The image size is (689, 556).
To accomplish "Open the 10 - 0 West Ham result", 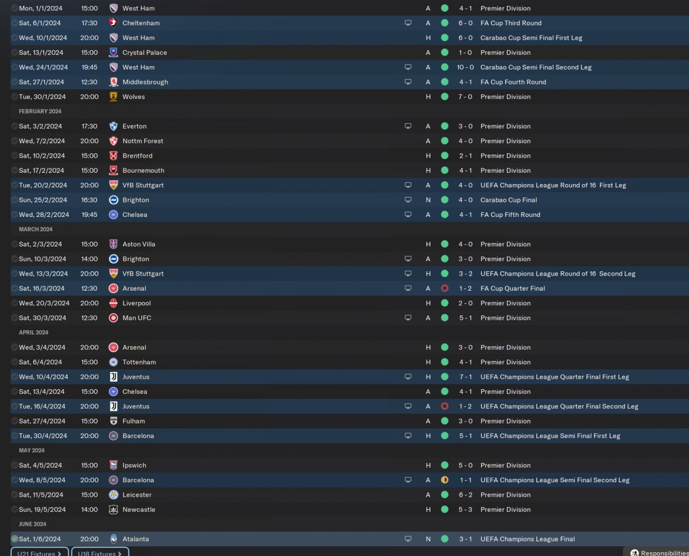I will tap(465, 67).
